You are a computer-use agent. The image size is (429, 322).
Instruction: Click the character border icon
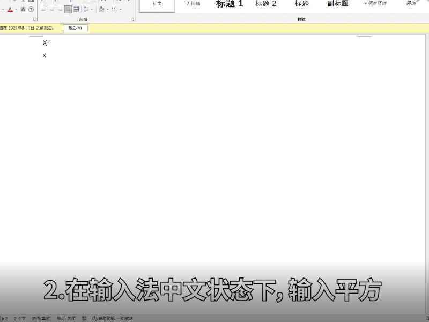23,9
